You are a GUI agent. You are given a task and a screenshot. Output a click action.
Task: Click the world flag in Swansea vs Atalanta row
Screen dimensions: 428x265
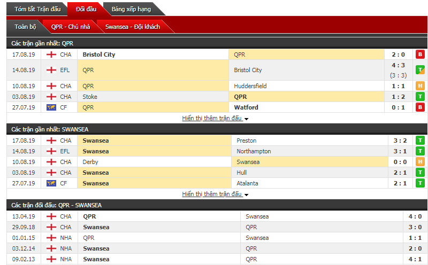pos(51,183)
